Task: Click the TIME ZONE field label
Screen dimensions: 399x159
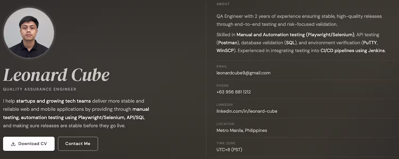Action: click(226, 143)
